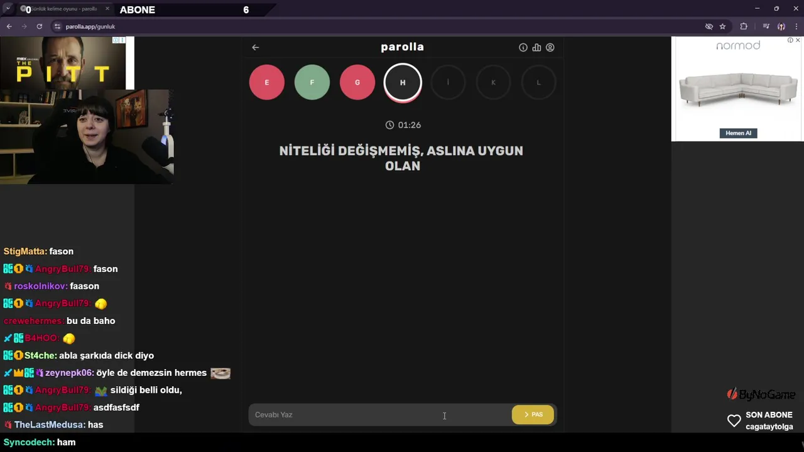Focus the Cevabı Yaz answer field
804x452 pixels.
[379, 414]
